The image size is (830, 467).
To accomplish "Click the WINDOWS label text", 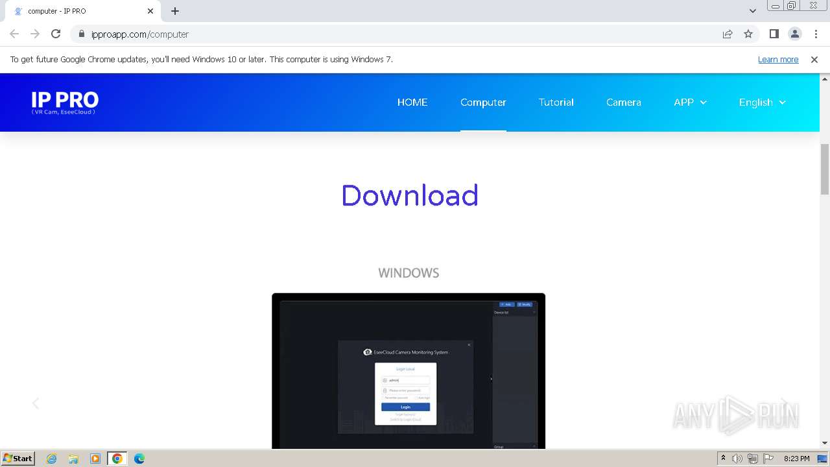I will coord(409,273).
